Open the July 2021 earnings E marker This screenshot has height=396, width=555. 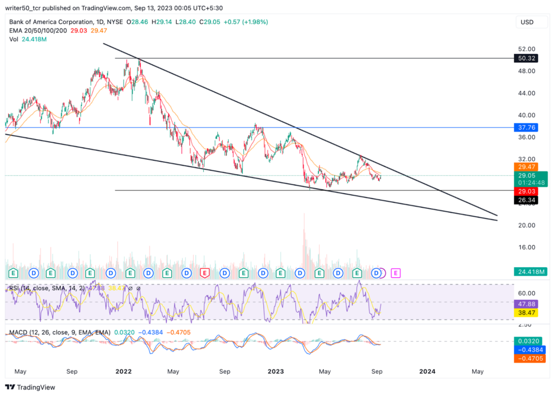click(50, 273)
